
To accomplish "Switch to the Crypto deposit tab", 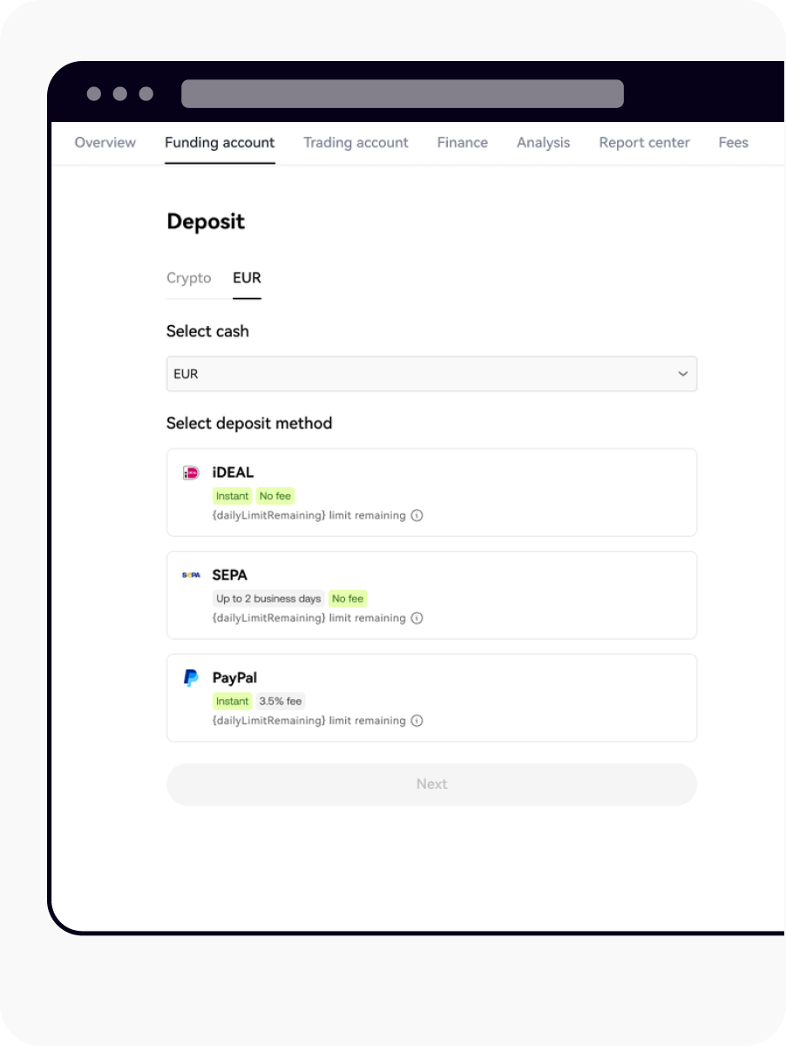I will pos(188,277).
